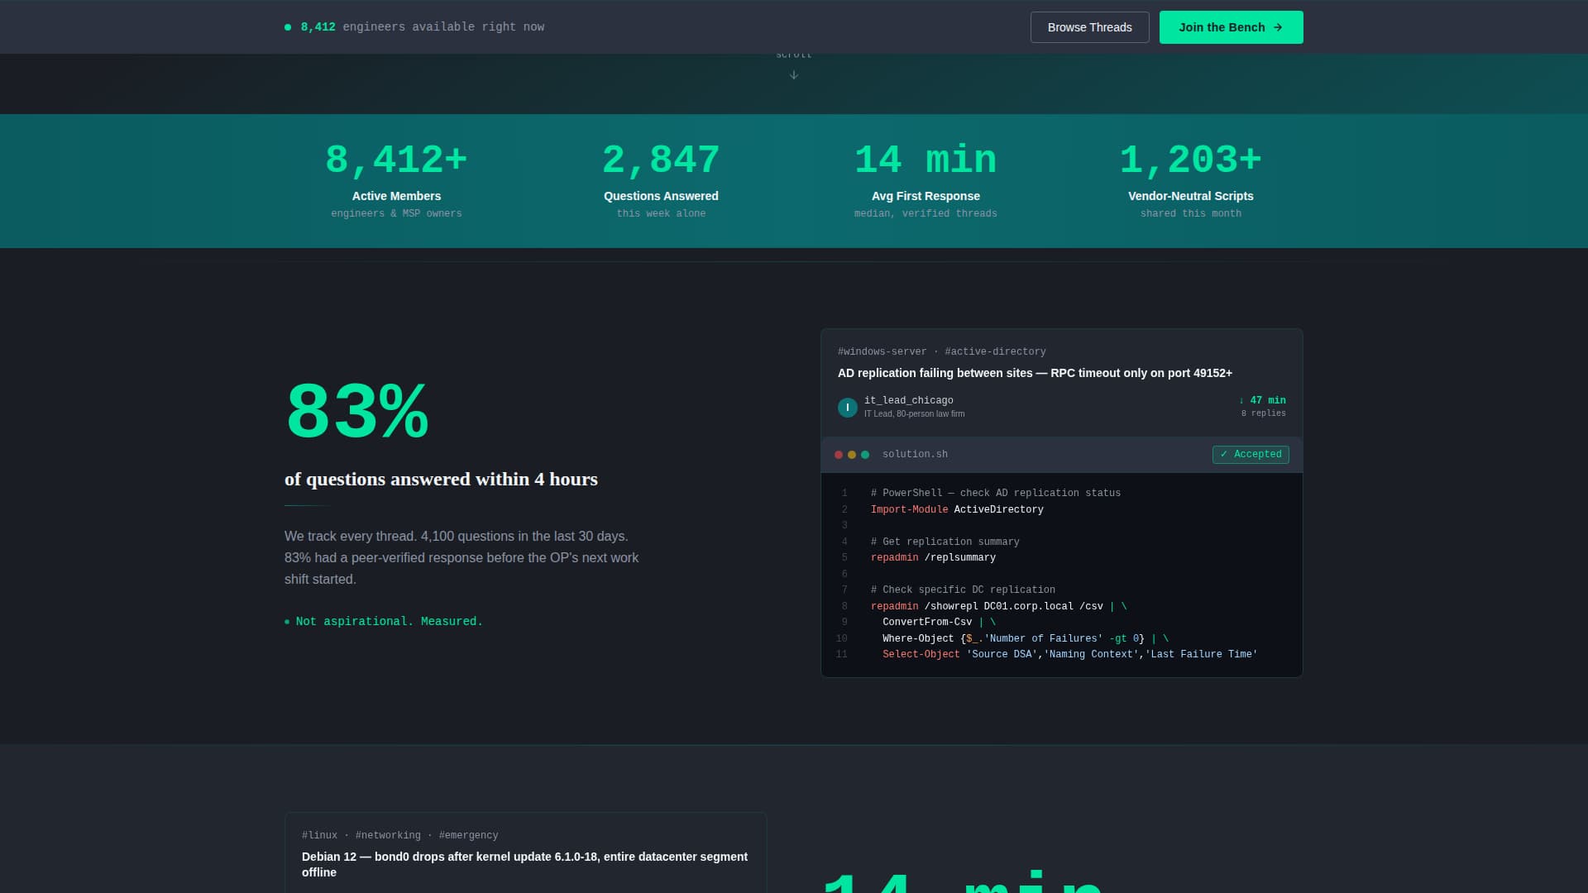Open the AD replication RPC timeout thread

pyautogui.click(x=1034, y=373)
